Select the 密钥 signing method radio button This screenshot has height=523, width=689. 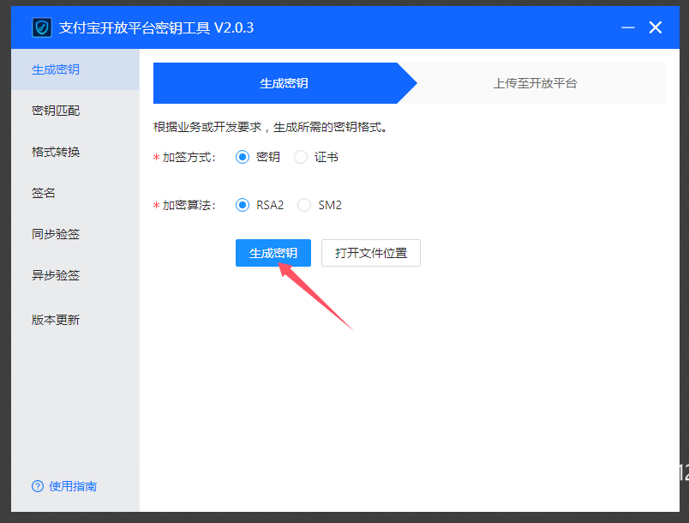[x=242, y=157]
